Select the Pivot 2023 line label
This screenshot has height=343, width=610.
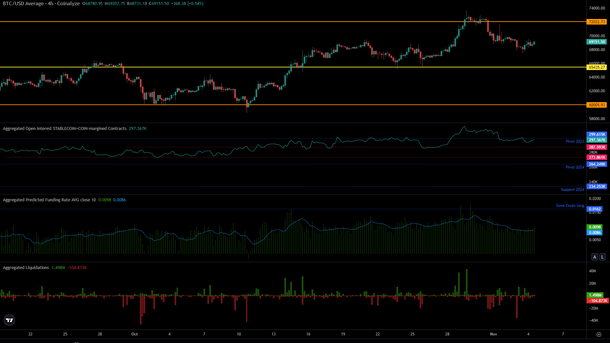tap(575, 141)
